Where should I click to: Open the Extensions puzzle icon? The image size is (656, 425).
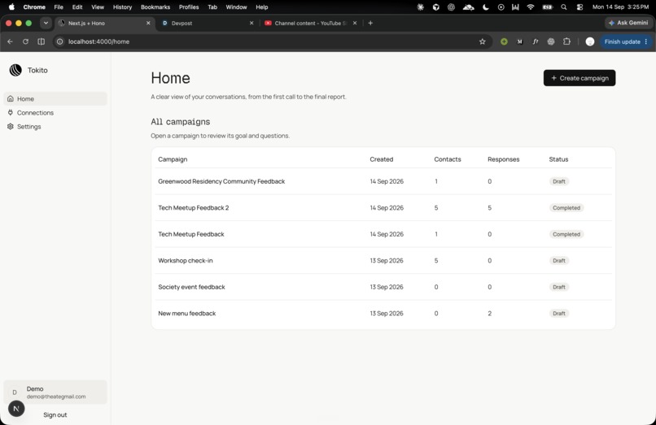[x=567, y=41]
